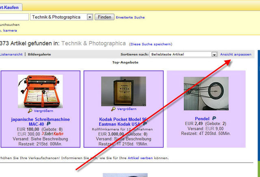
Task: Click PayPal icon beside Eastman Kodak USA
Action: tap(145, 124)
